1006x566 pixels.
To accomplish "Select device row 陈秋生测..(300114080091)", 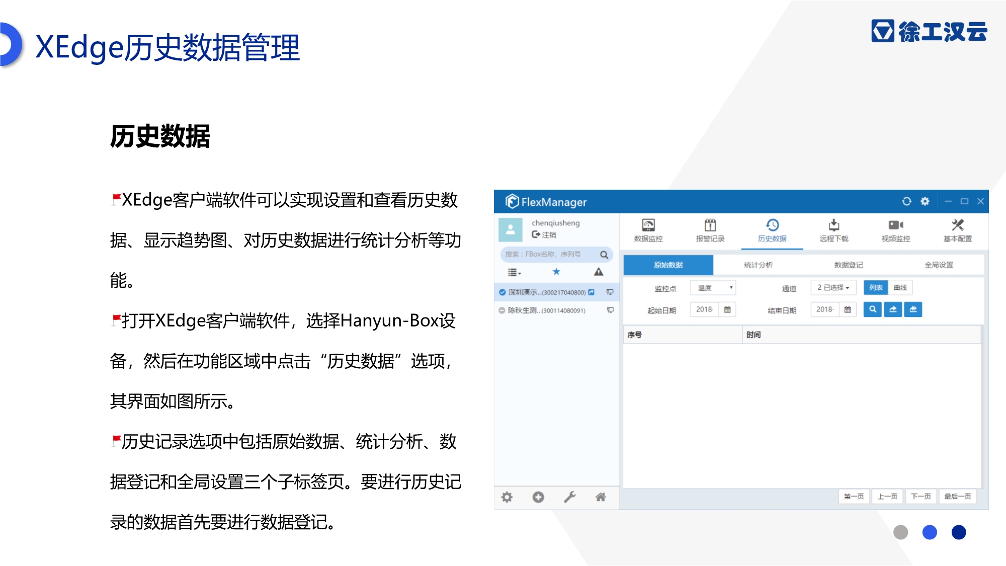I will coord(556,310).
